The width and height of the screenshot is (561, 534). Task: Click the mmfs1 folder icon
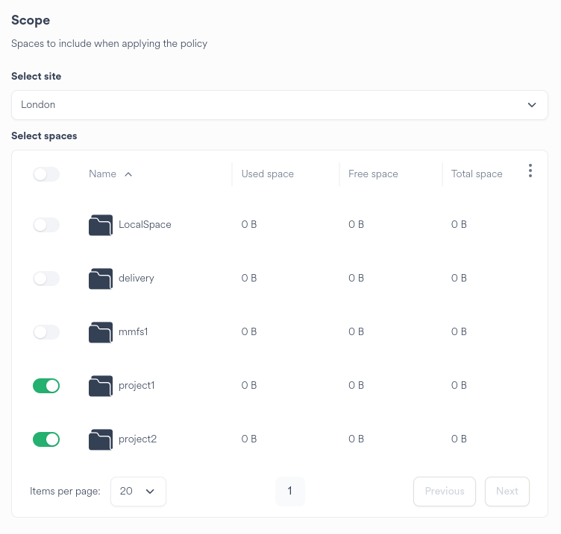tap(100, 332)
